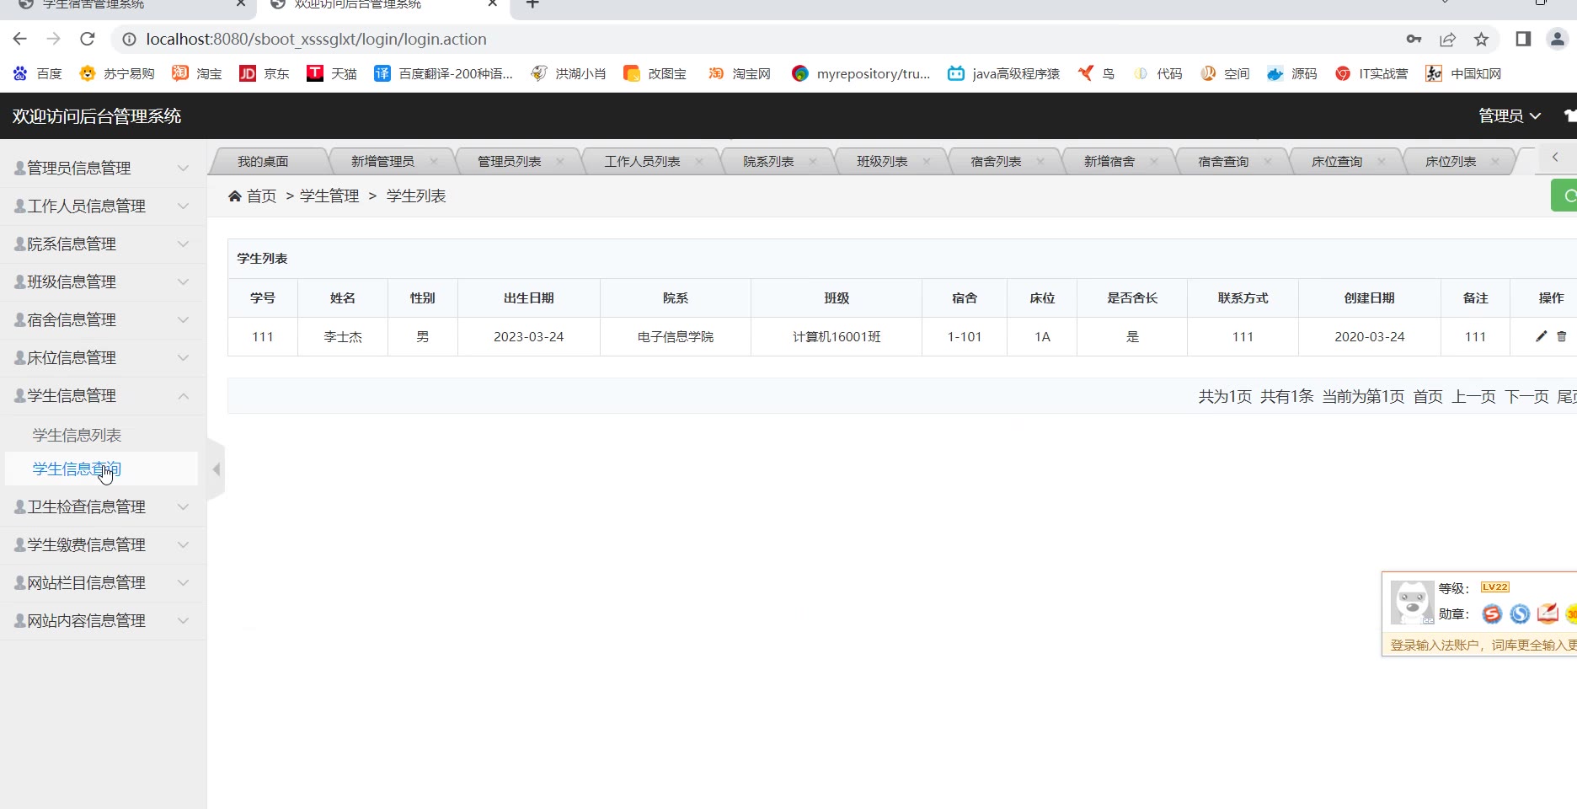Viewport: 1577px width, 809px height.
Task: Switch to 新增管理员 tab
Action: click(382, 161)
